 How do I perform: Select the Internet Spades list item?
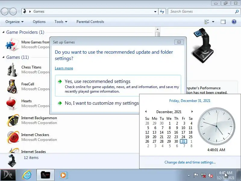[x=33, y=152]
